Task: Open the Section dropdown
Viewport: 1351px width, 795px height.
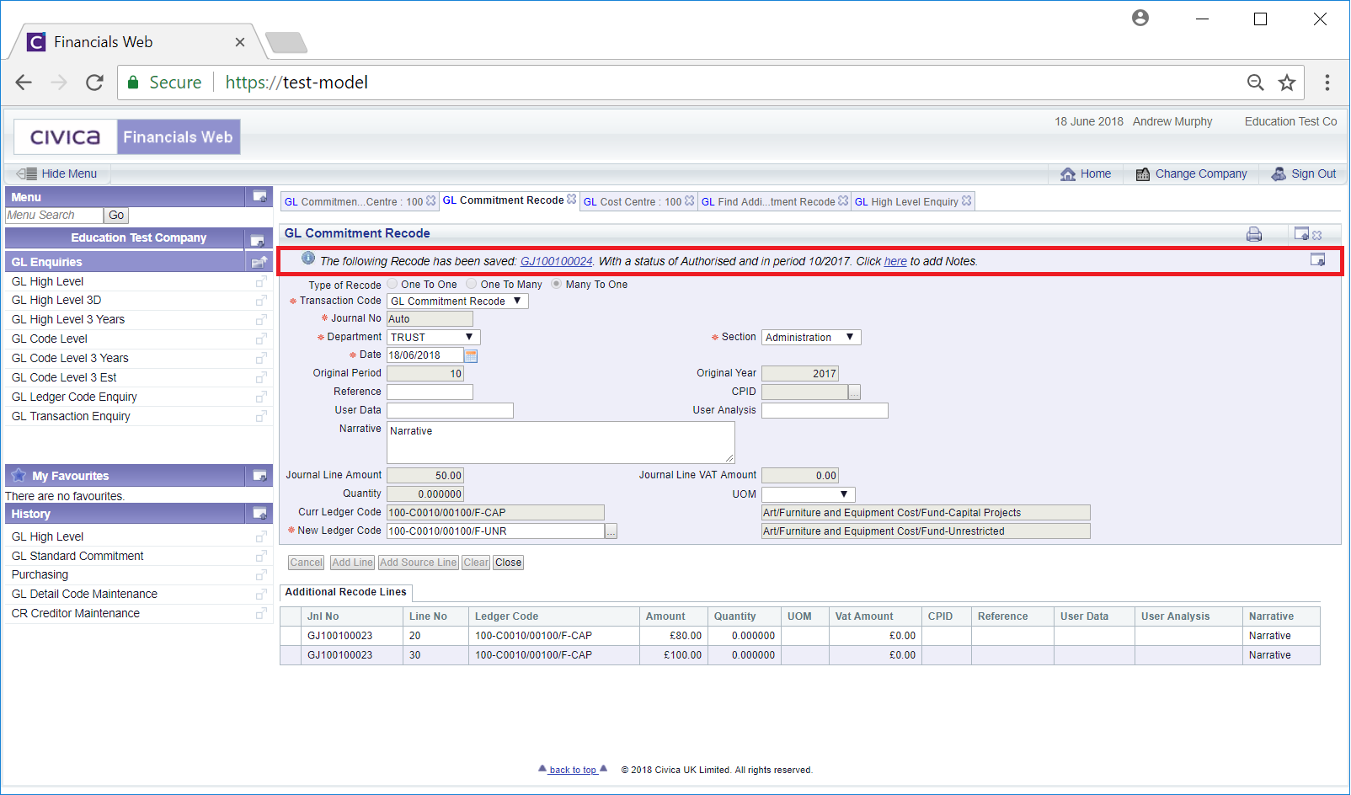Action: tap(810, 338)
